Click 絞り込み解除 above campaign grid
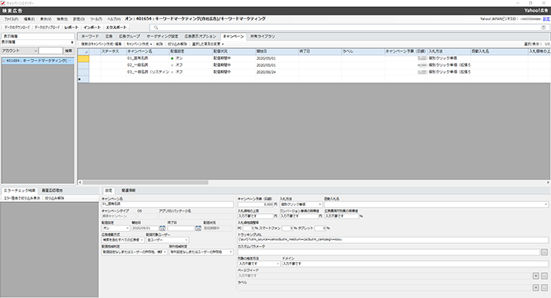551x298 pixels. coord(177,44)
